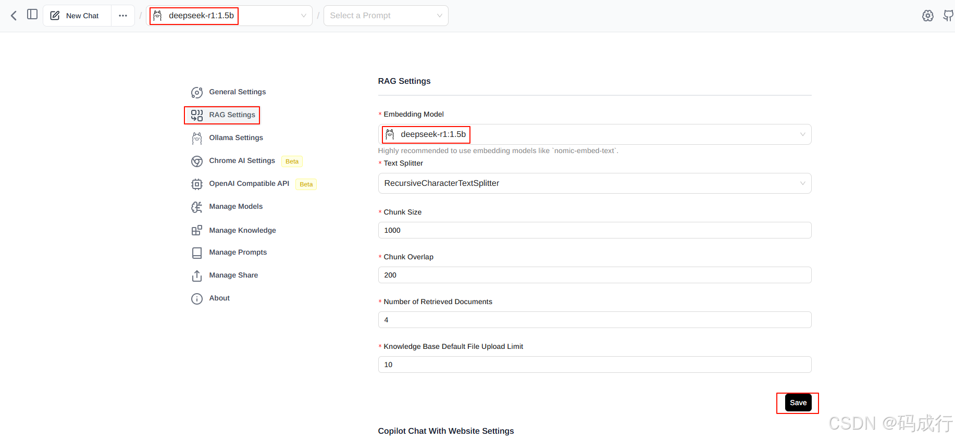Open settings via top-right gear icon
This screenshot has width=955, height=440.
click(928, 16)
